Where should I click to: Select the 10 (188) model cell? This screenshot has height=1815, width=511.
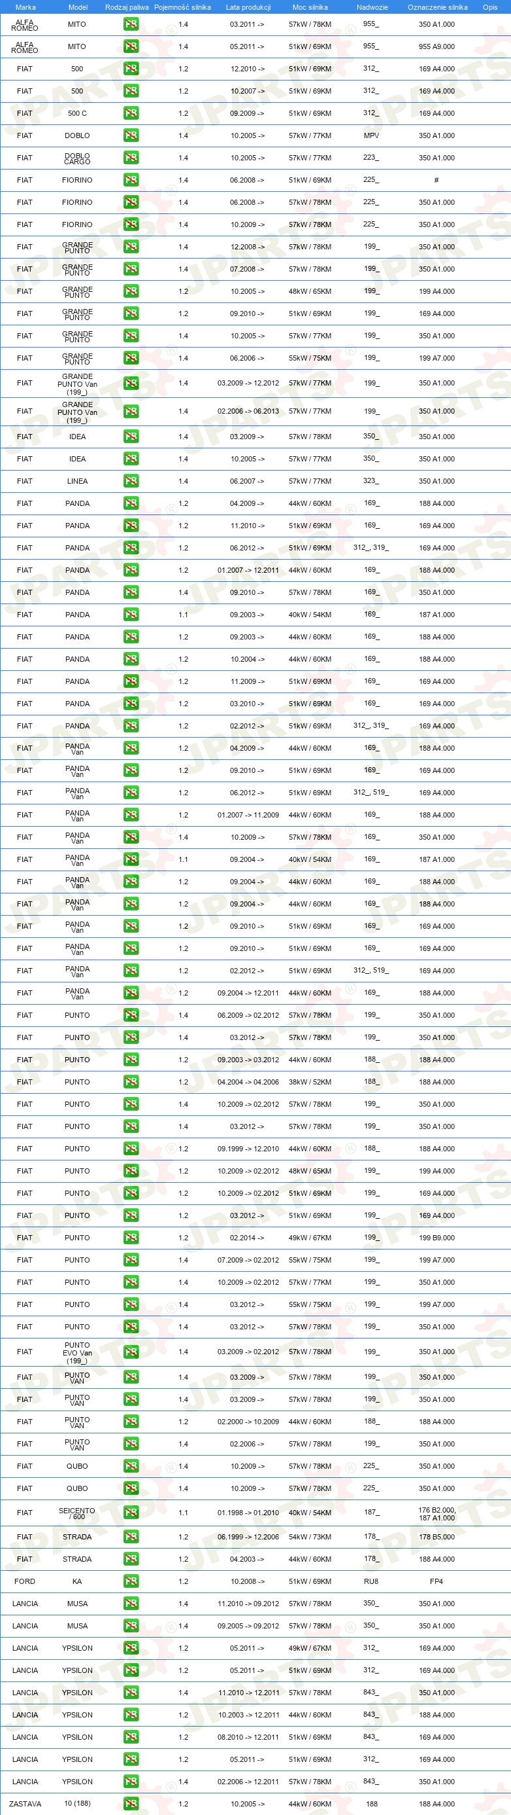pyautogui.click(x=77, y=1804)
